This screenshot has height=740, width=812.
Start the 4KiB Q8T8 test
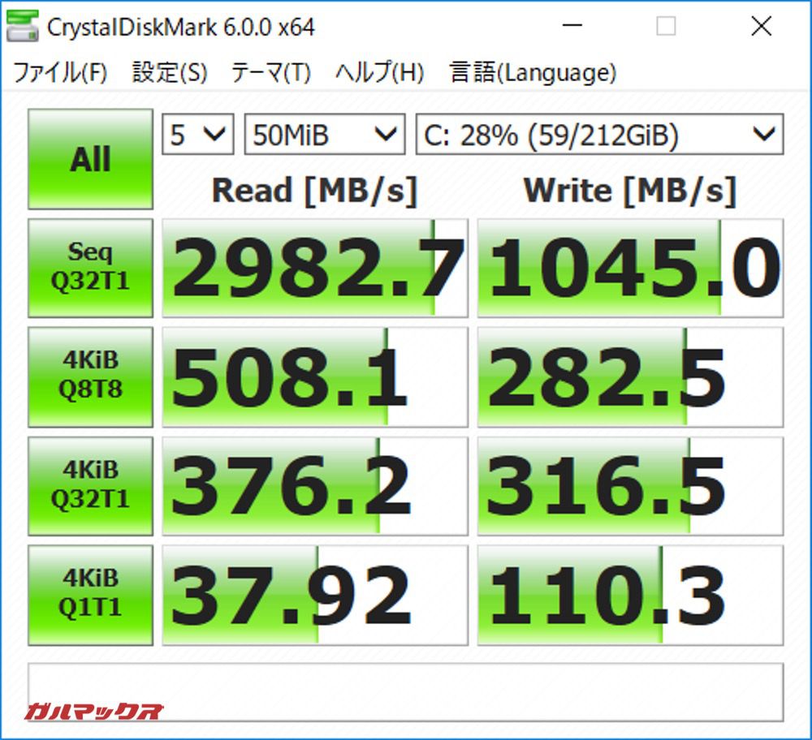click(x=90, y=376)
